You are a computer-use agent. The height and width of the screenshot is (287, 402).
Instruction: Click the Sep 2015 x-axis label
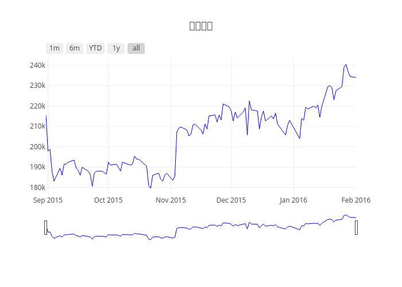(48, 200)
